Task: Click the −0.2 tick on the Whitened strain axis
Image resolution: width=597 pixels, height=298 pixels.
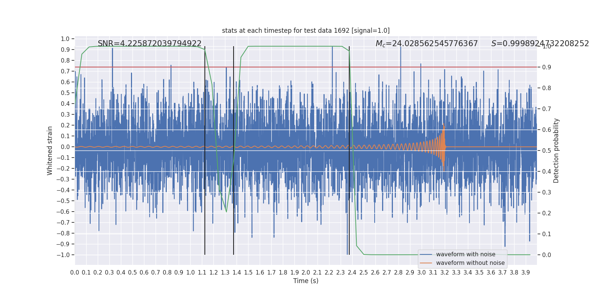Action: point(63,168)
